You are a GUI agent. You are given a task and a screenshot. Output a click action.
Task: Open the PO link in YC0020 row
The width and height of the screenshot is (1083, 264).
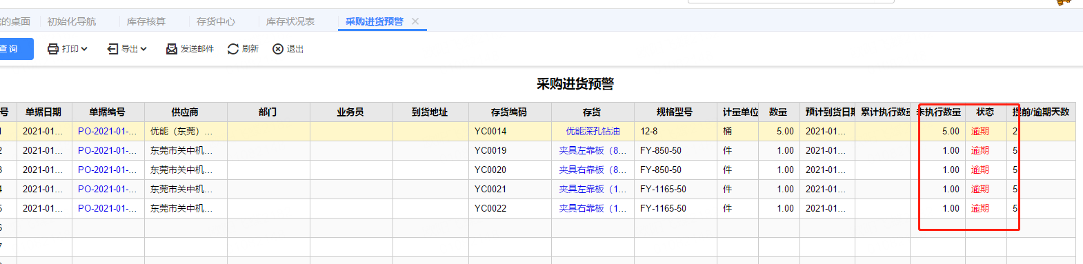click(107, 170)
